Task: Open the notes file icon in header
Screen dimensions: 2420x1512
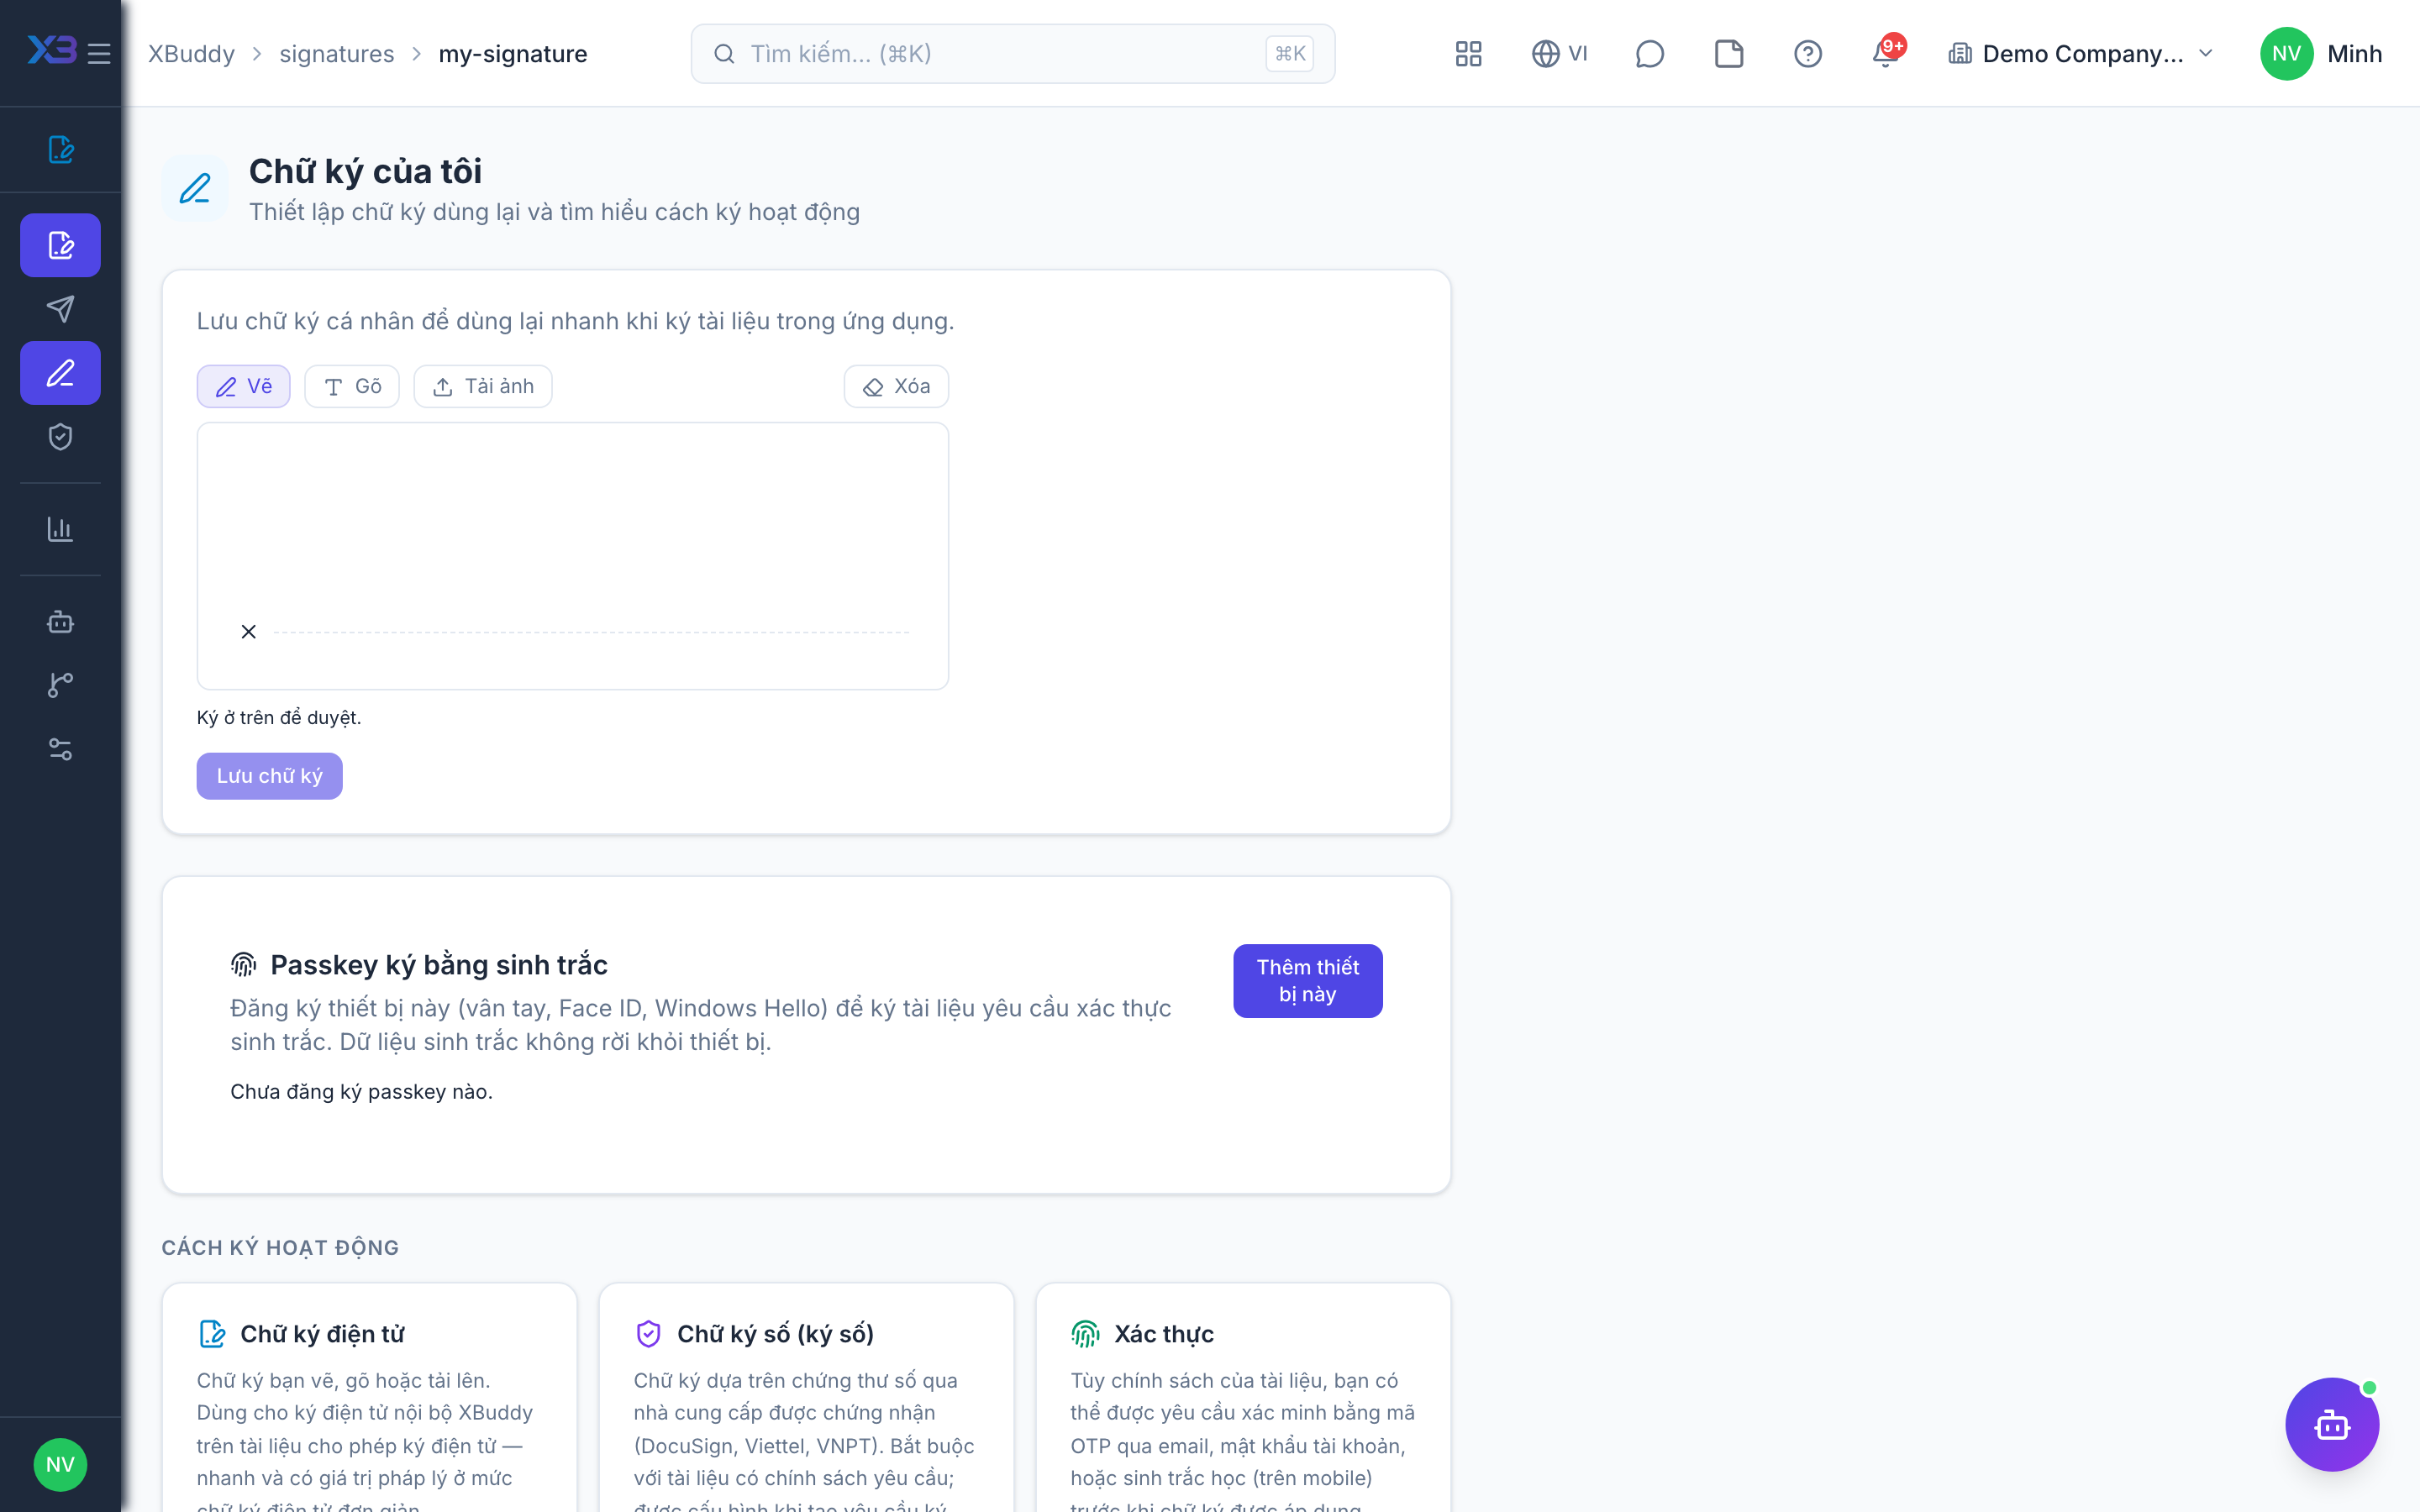Action: click(1728, 53)
